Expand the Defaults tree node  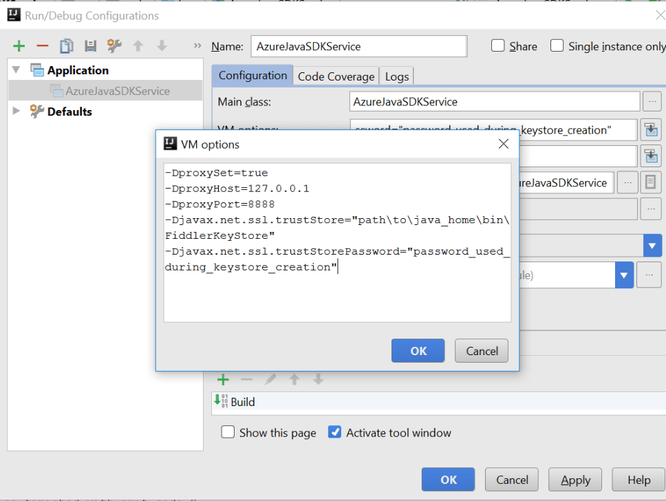pos(15,111)
